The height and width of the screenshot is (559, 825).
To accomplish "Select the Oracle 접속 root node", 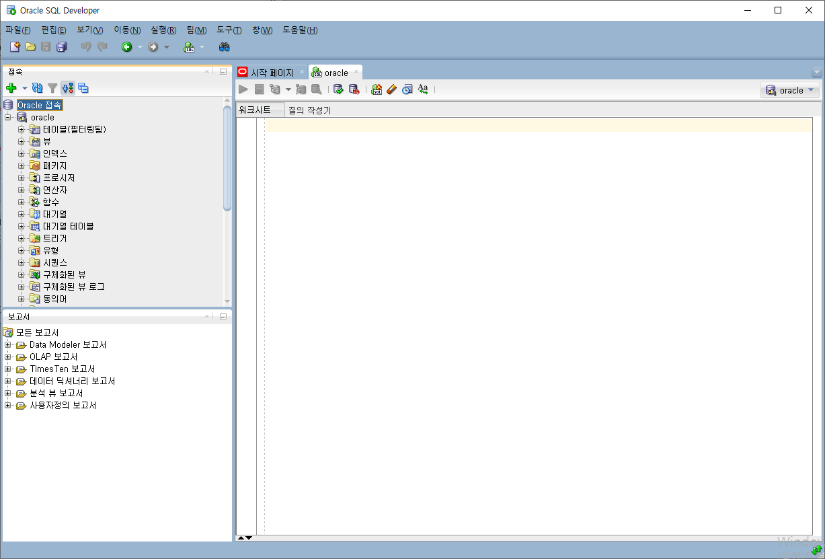I will [40, 105].
